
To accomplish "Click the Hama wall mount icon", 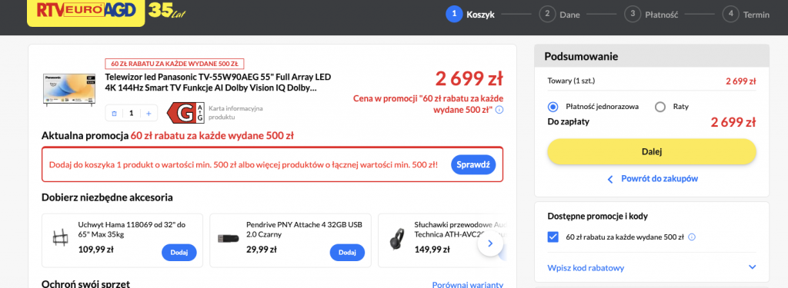I will [x=60, y=237].
